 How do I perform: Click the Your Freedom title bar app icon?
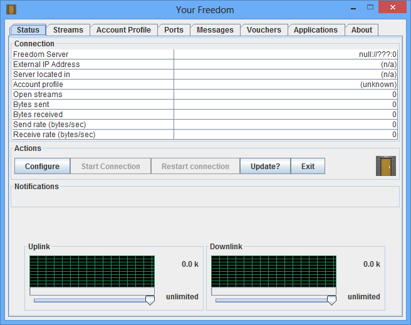click(11, 9)
